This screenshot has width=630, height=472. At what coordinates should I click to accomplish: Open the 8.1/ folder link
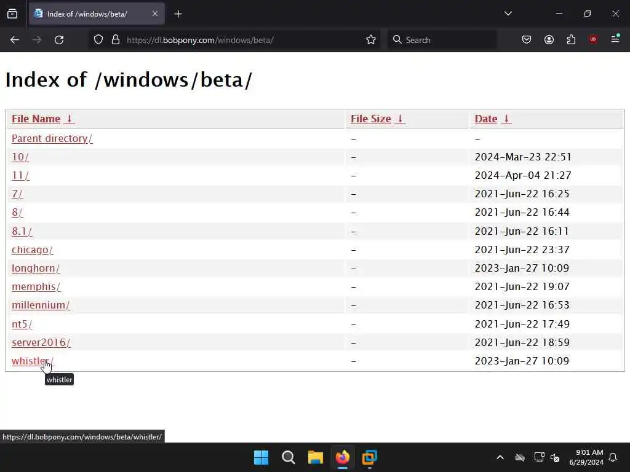click(22, 231)
